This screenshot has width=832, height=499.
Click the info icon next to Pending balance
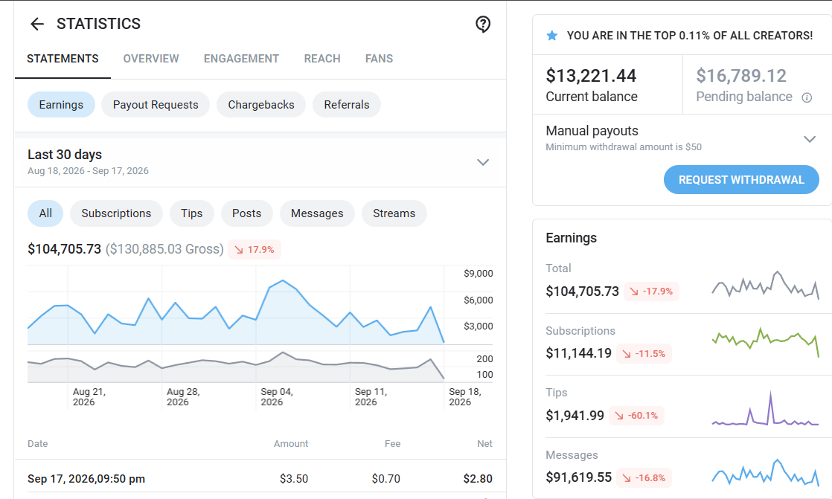tap(807, 97)
